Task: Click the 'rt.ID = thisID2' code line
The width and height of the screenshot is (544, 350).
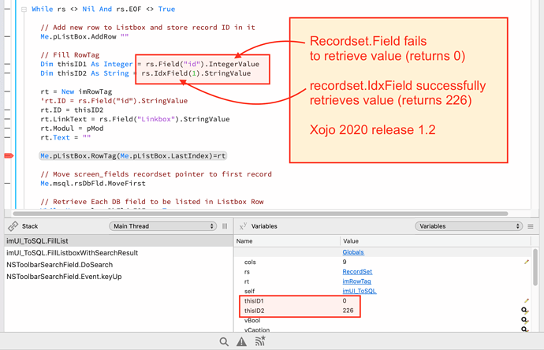Action: [x=72, y=110]
